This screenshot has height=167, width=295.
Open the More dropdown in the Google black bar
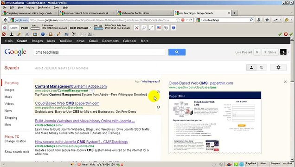[x=146, y=41]
